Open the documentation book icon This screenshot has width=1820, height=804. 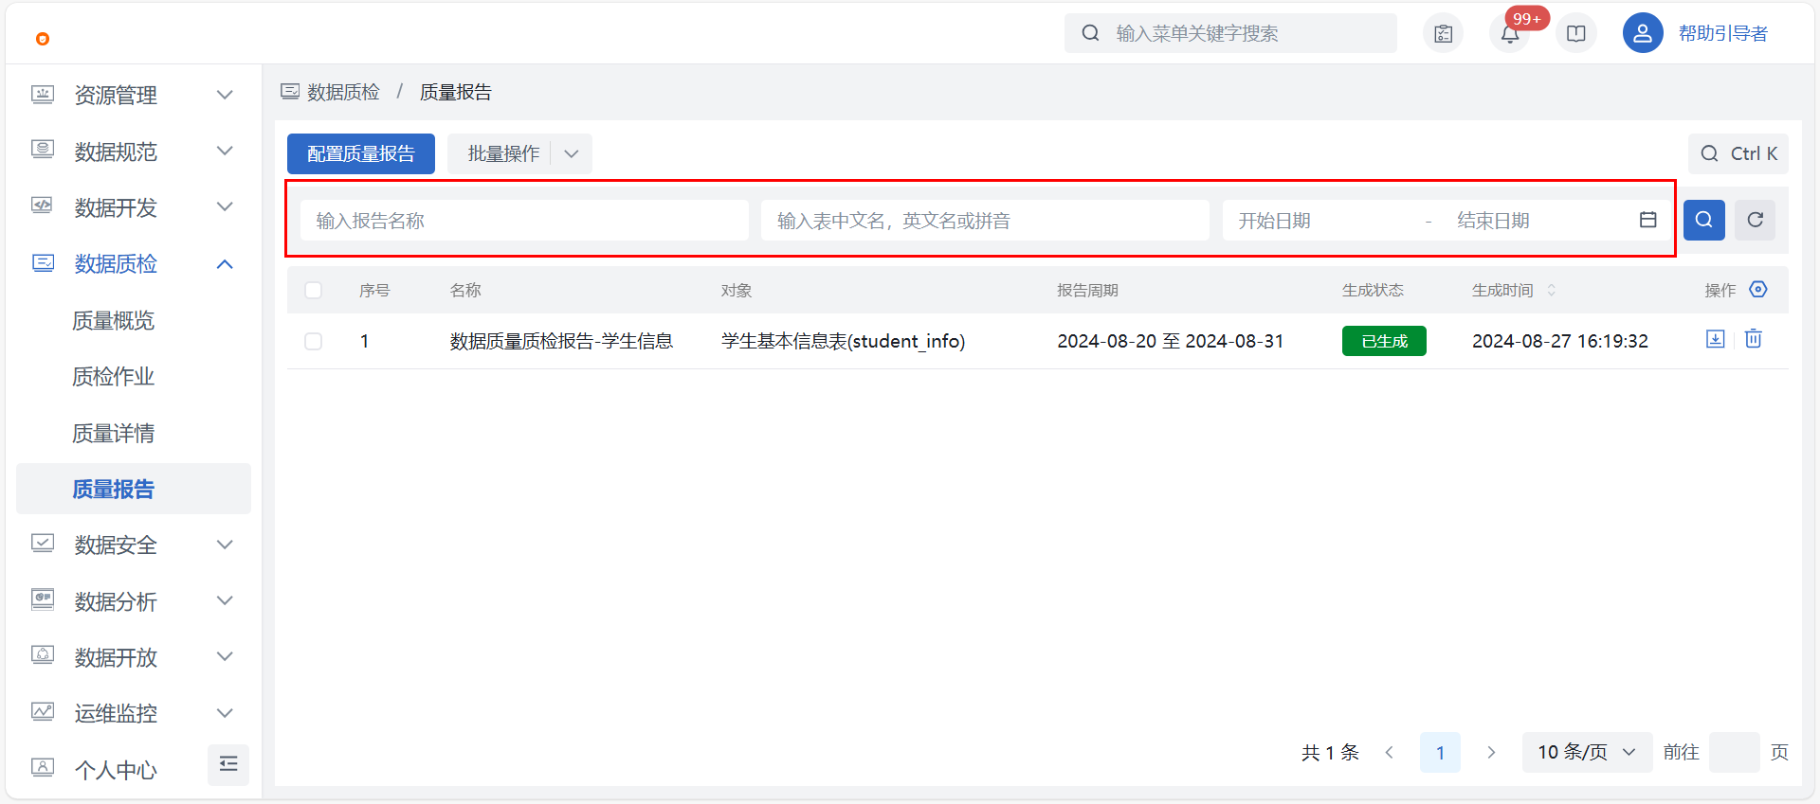click(1575, 34)
